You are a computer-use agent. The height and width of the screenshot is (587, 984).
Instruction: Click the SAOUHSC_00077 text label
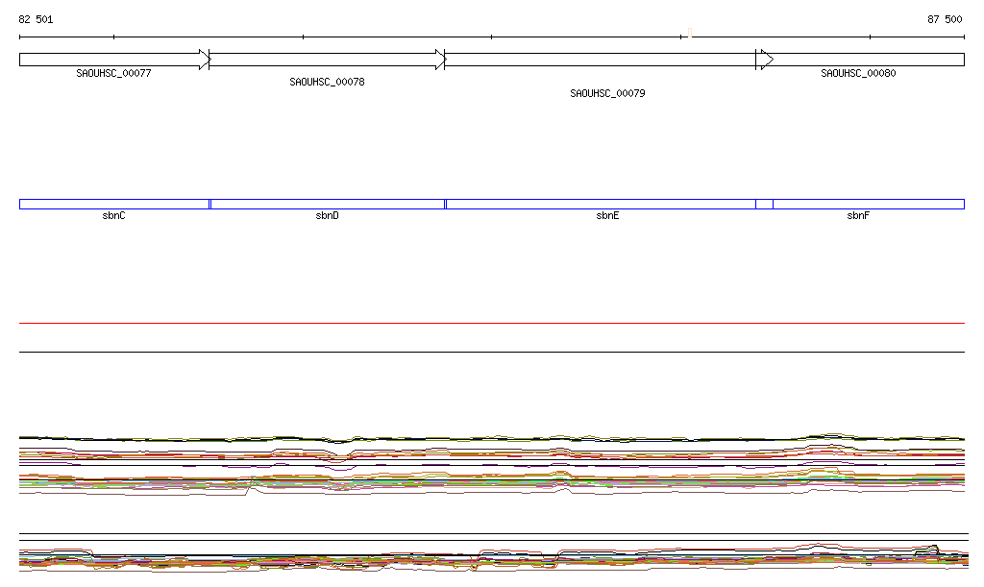(x=113, y=73)
